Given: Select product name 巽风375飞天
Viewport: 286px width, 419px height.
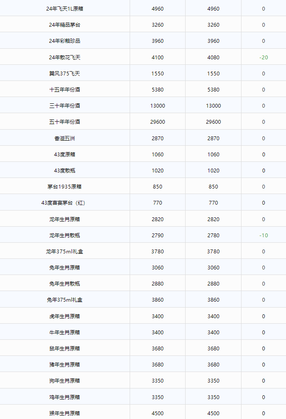Looking at the screenshot, I should click(x=65, y=73).
